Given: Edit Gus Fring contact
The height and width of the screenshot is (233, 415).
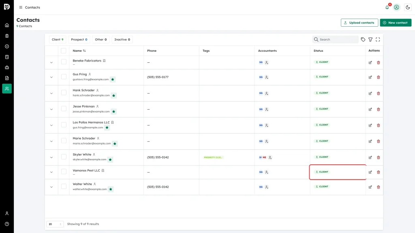Looking at the screenshot, I should 370,77.
